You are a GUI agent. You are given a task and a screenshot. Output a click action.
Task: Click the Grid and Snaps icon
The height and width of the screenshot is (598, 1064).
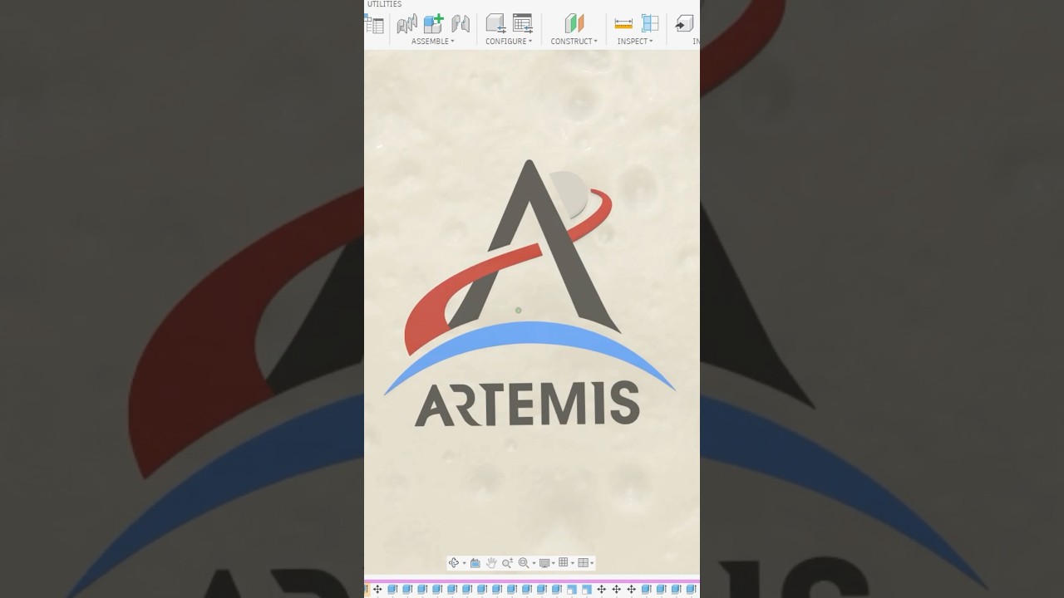tap(564, 562)
